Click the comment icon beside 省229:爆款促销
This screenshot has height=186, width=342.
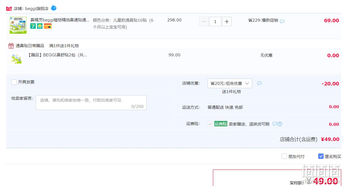[282, 21]
